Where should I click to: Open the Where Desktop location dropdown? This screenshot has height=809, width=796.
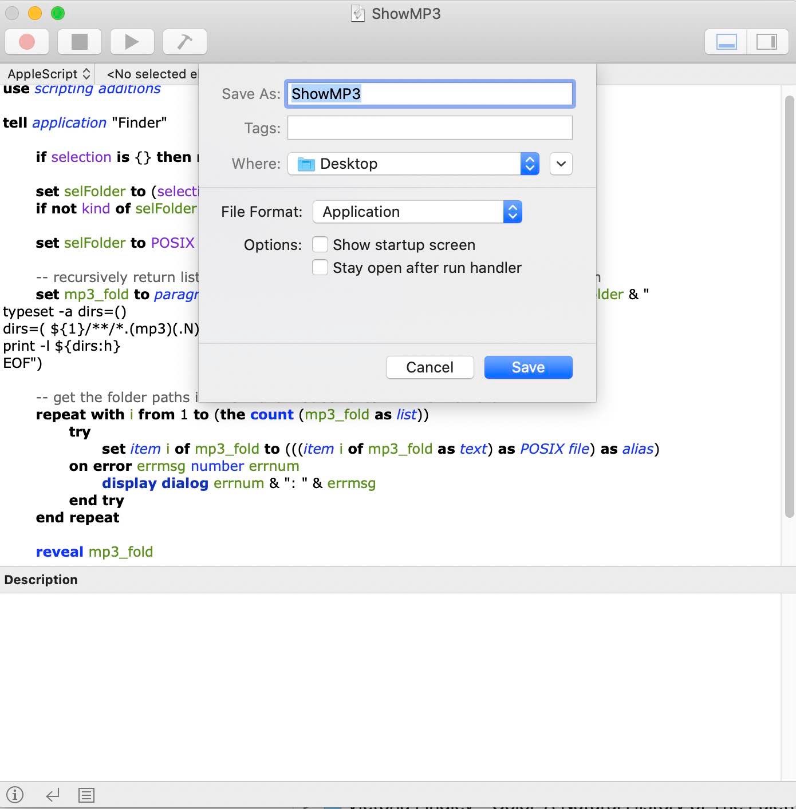coord(413,164)
